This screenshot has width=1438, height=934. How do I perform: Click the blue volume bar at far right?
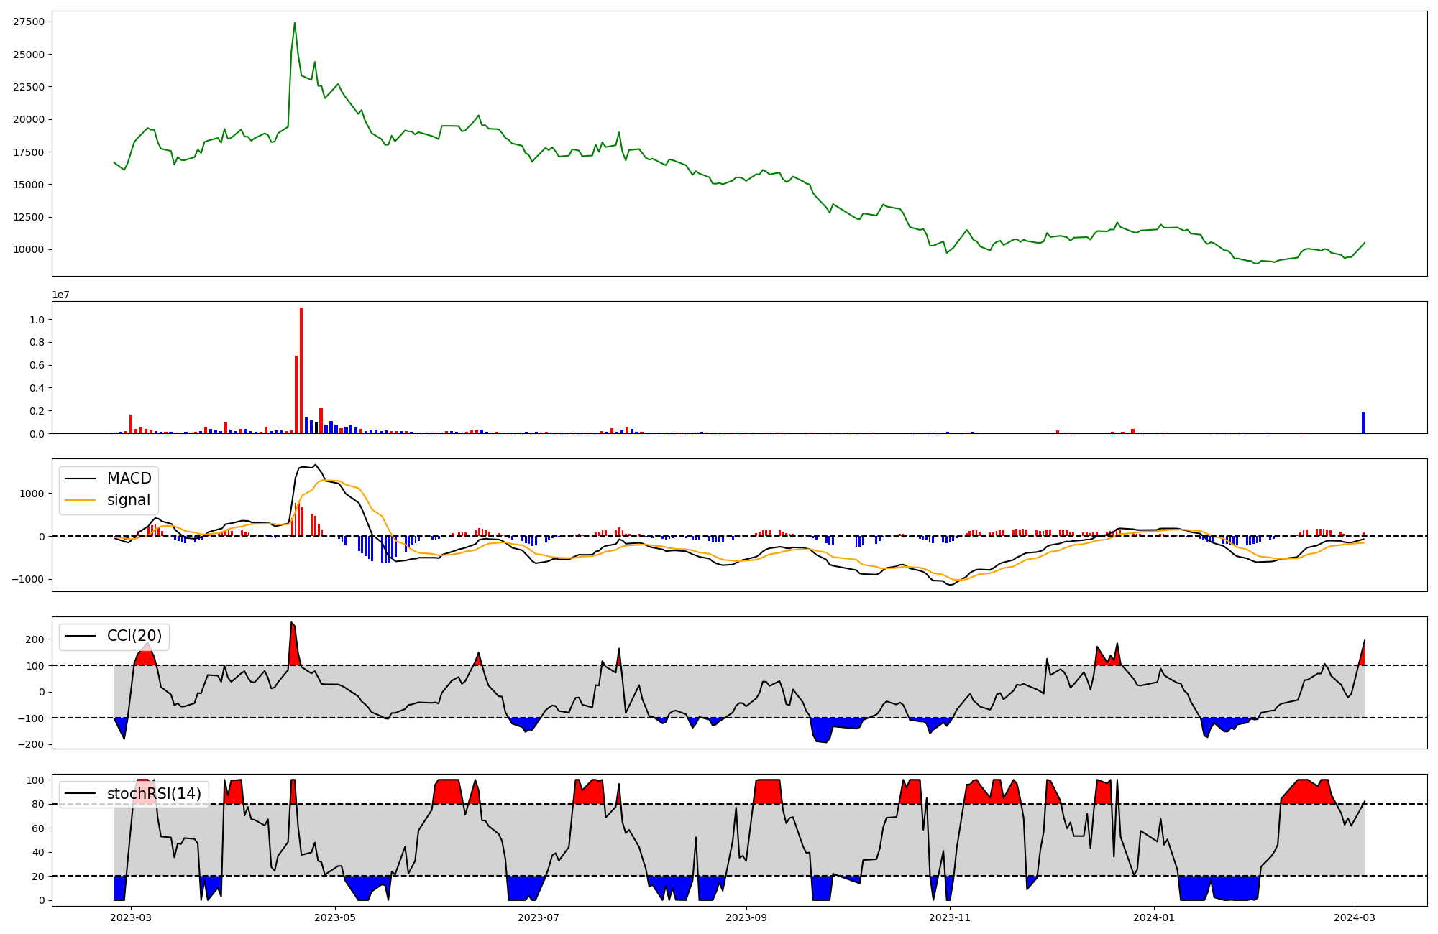(1363, 423)
